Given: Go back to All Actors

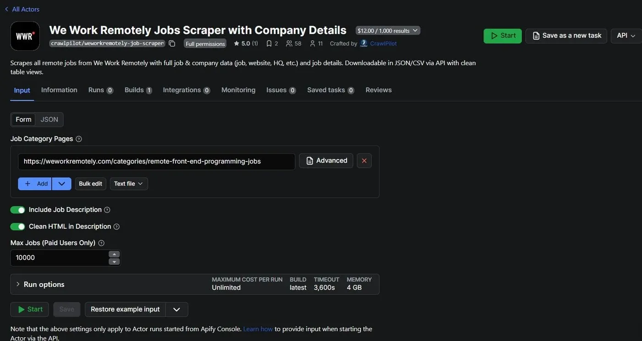Looking at the screenshot, I should pos(22,9).
